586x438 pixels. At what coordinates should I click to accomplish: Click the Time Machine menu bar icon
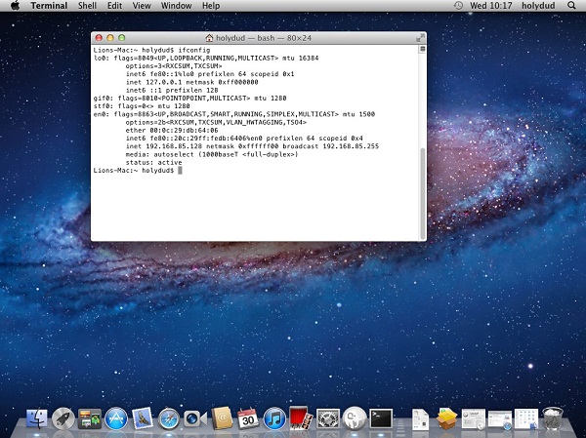pyautogui.click(x=459, y=6)
